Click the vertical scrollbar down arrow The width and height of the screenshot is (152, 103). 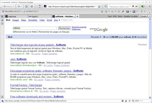(x=150, y=97)
